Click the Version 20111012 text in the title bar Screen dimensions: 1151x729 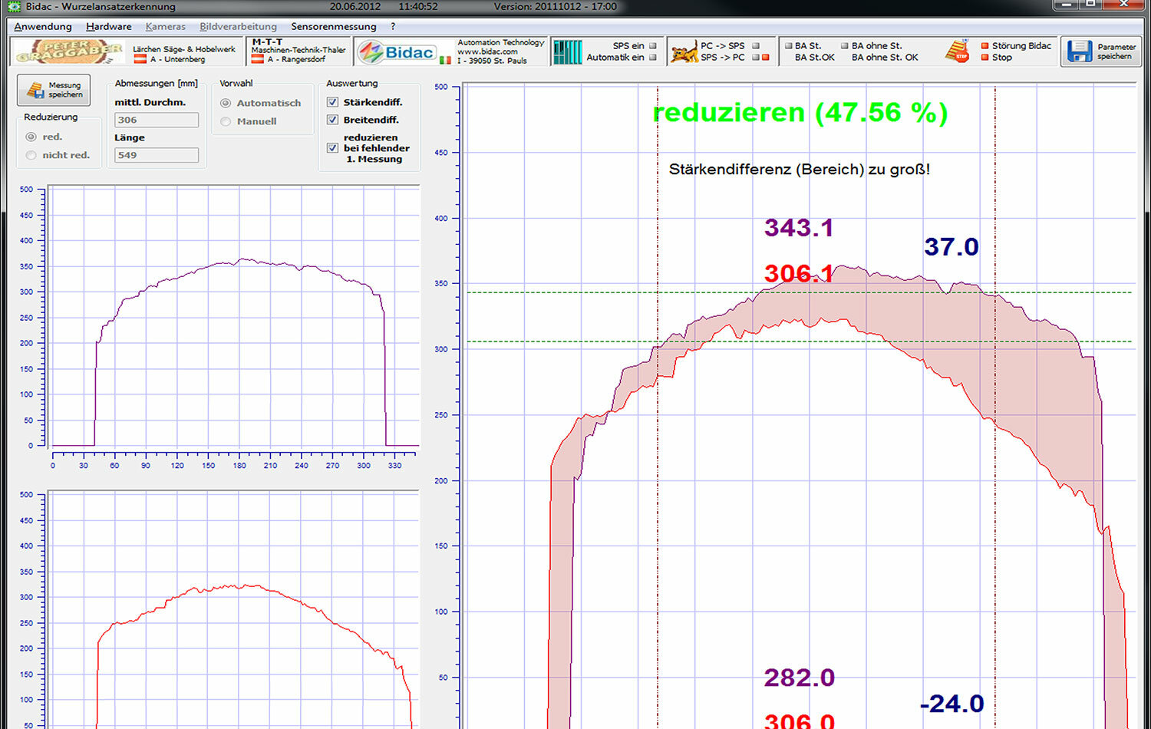point(556,6)
